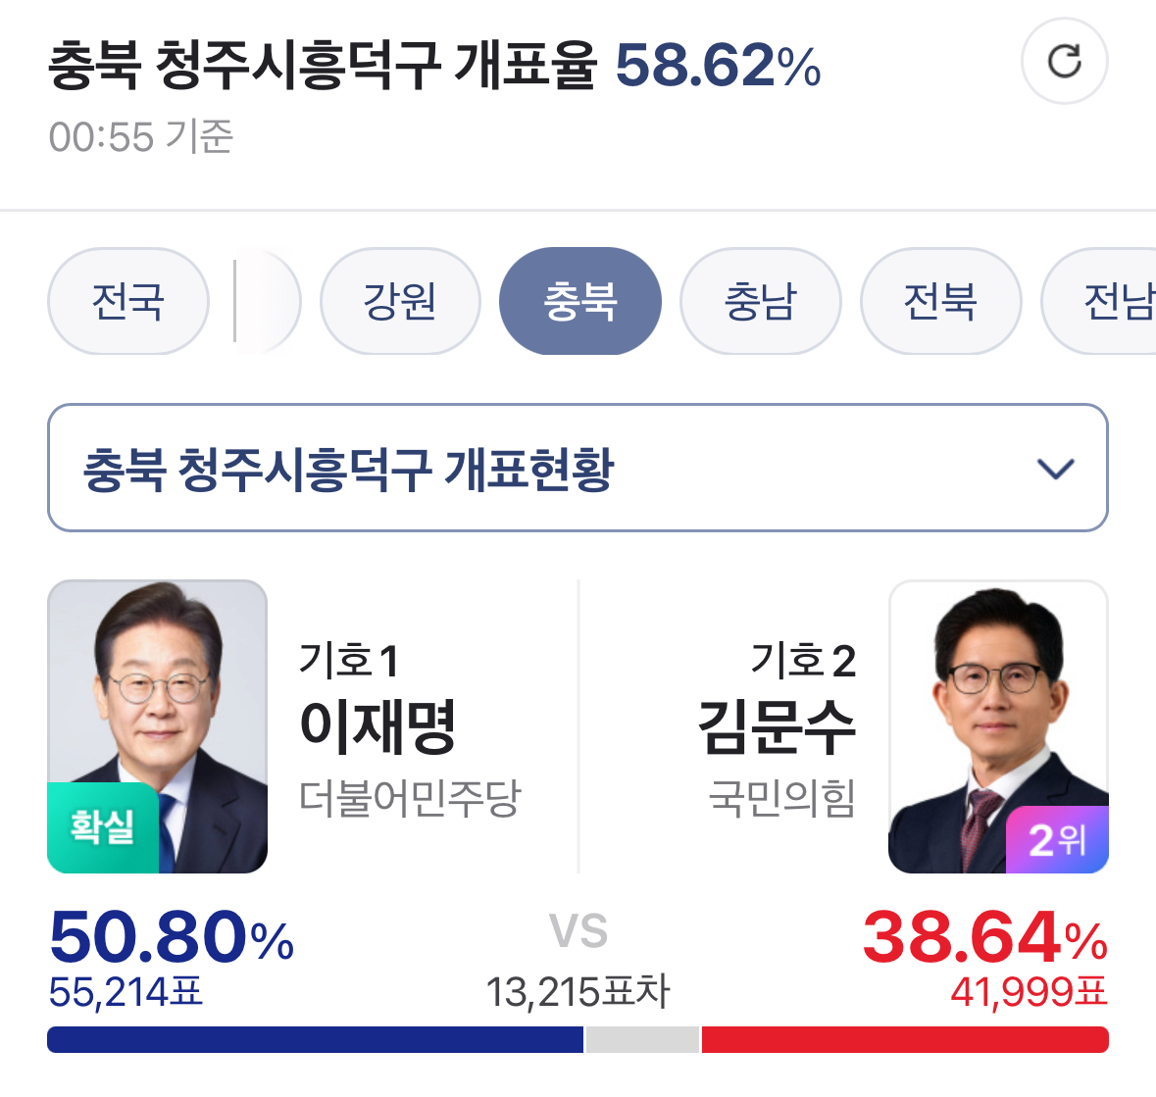The height and width of the screenshot is (1097, 1156).
Task: Switch to the 전북 tab
Action: pyautogui.click(x=940, y=301)
